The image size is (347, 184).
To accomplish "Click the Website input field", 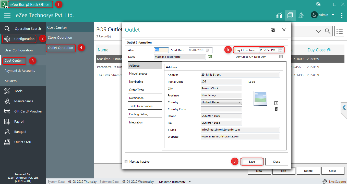I will click(x=240, y=137).
